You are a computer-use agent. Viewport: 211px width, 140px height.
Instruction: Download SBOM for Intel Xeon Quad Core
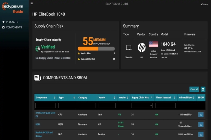(x=201, y=114)
